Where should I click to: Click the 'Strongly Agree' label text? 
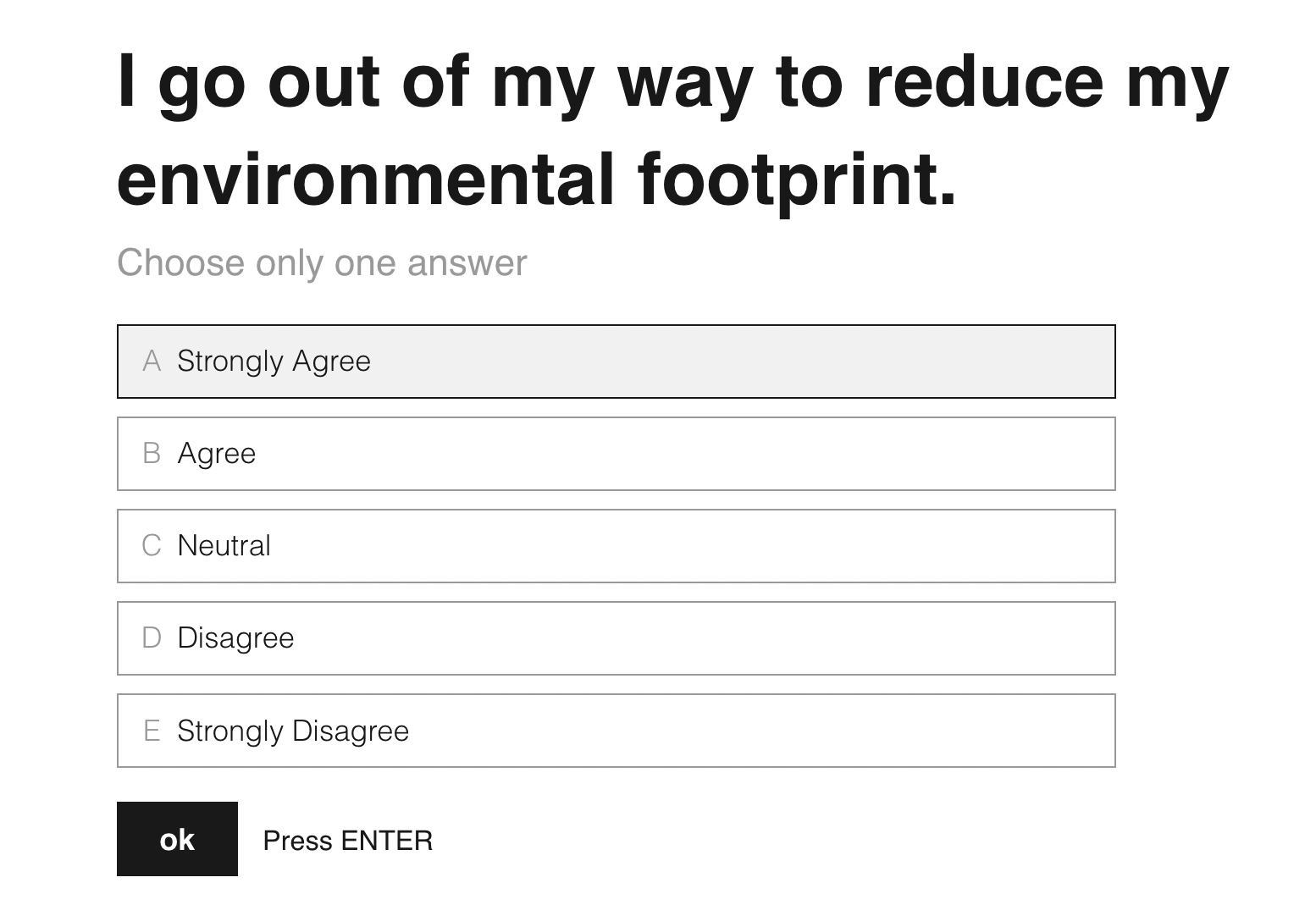(x=274, y=361)
